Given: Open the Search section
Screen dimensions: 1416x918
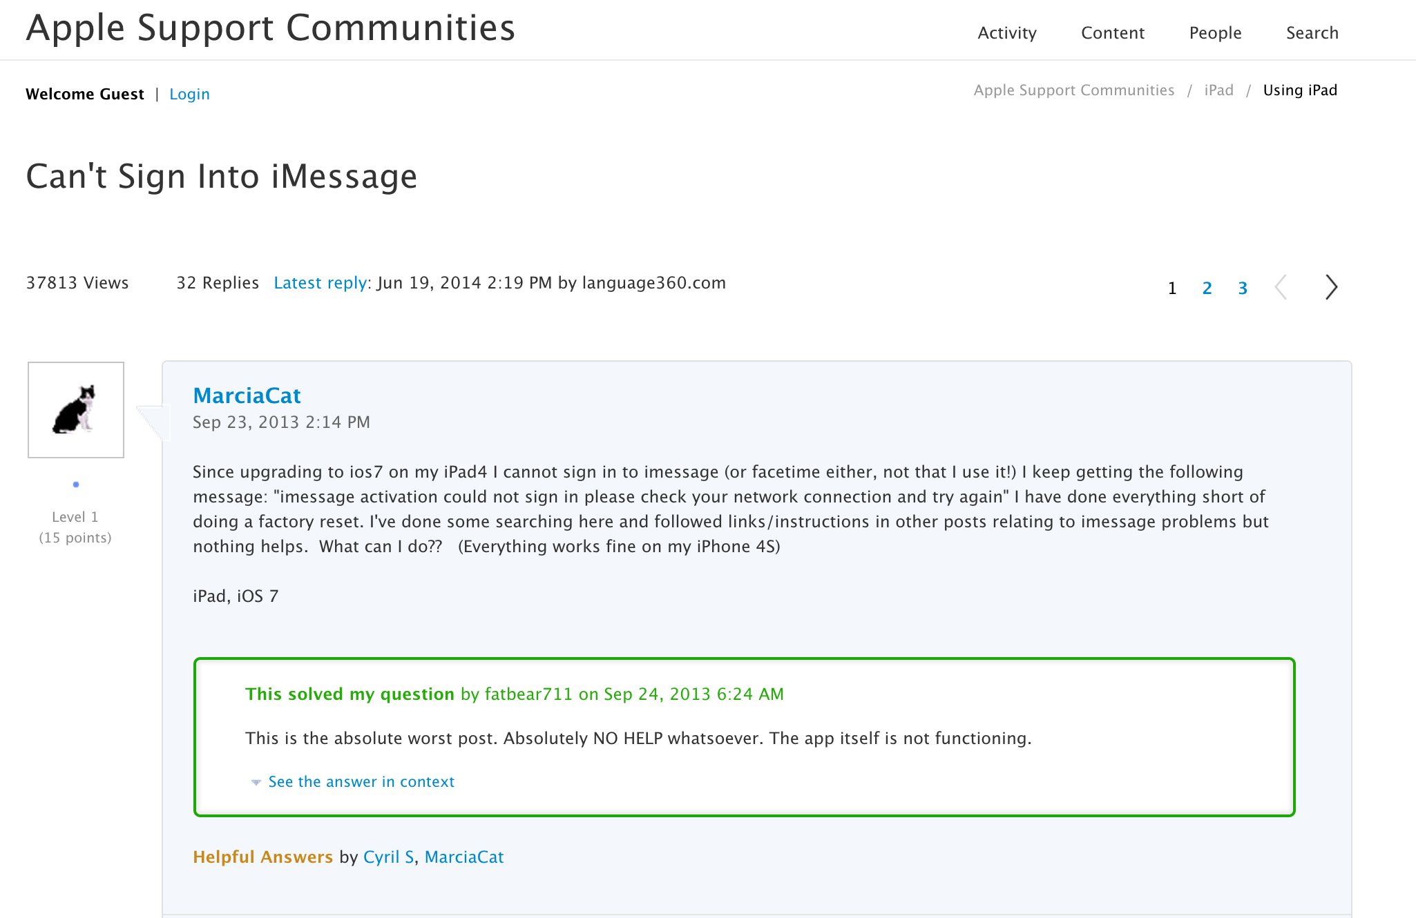Looking at the screenshot, I should (1312, 32).
